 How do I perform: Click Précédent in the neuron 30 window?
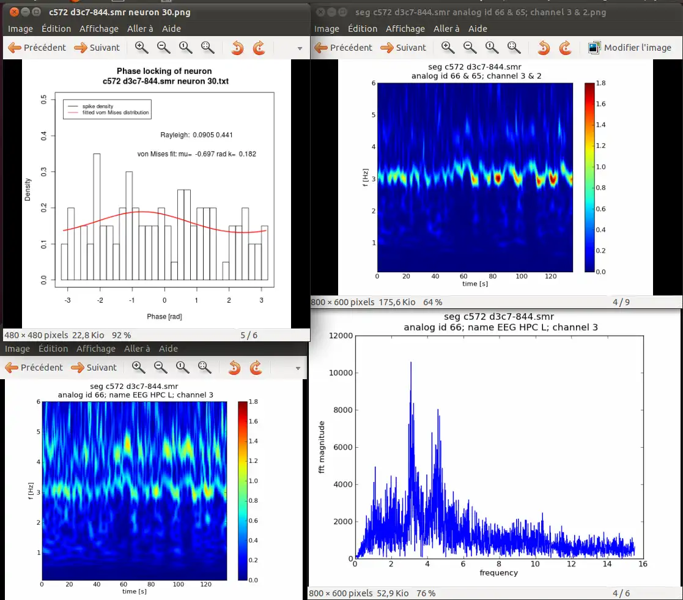click(37, 48)
